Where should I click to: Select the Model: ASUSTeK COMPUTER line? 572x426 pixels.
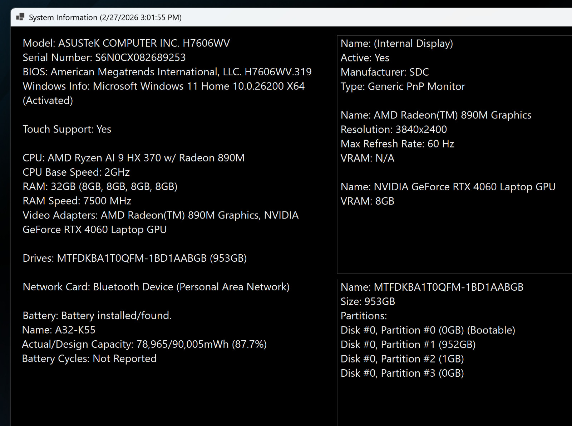[126, 43]
